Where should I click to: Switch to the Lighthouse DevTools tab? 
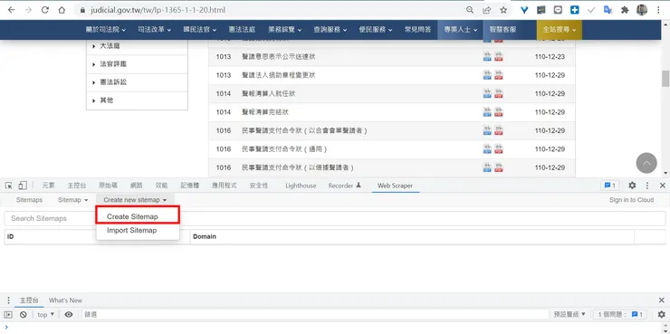(x=301, y=186)
